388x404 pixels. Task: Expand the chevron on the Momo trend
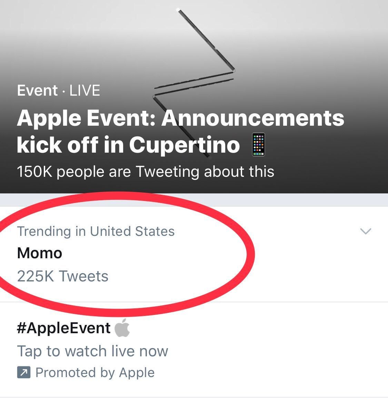pos(365,231)
